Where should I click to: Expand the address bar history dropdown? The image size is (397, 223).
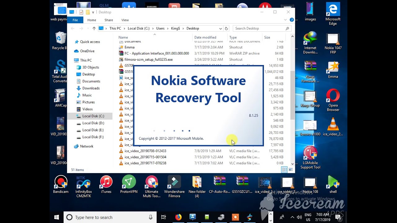tap(221, 28)
